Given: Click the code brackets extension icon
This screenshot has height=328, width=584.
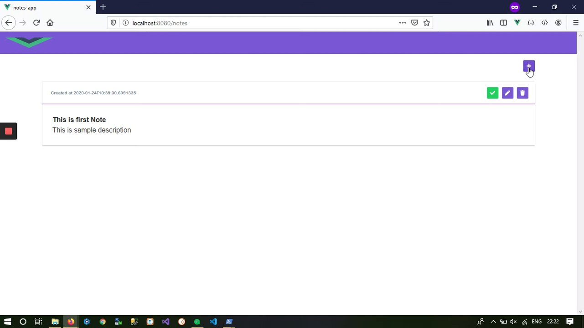Looking at the screenshot, I should pyautogui.click(x=544, y=23).
